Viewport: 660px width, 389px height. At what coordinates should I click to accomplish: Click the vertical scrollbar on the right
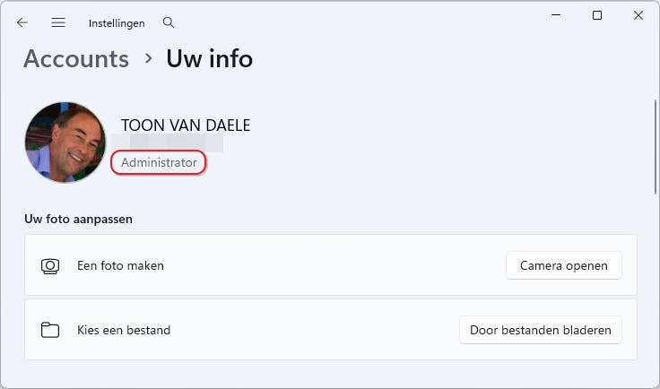click(656, 148)
